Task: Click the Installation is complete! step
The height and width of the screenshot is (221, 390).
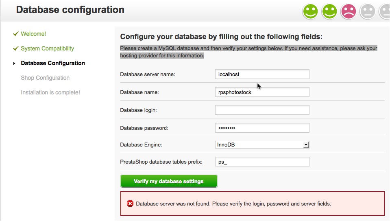Action: [50, 92]
